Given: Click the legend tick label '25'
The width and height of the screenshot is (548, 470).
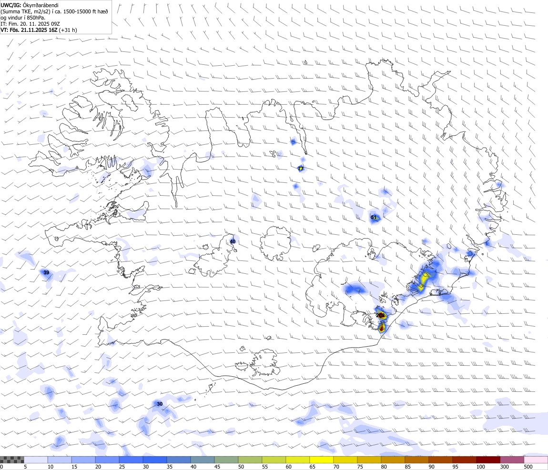Looking at the screenshot, I should [122, 467].
